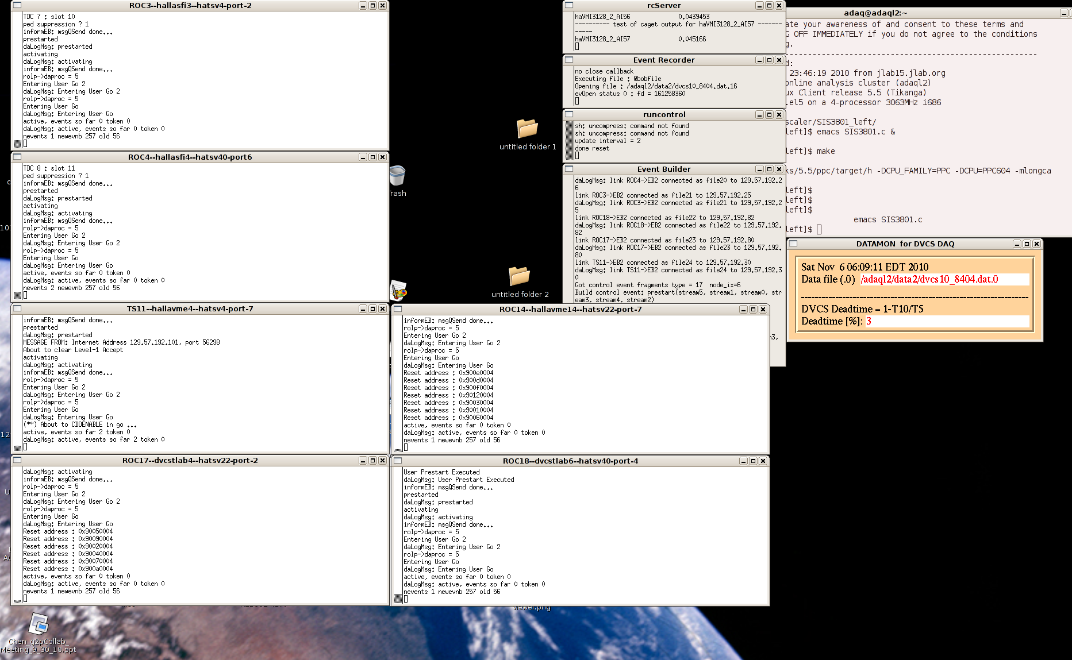The image size is (1072, 660).
Task: Open window menu of Event Recorder window
Action: (569, 60)
